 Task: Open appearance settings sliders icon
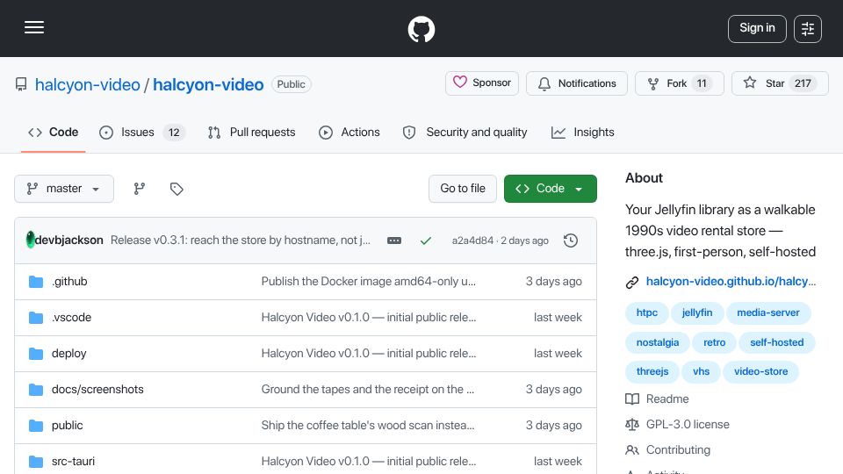click(x=808, y=28)
